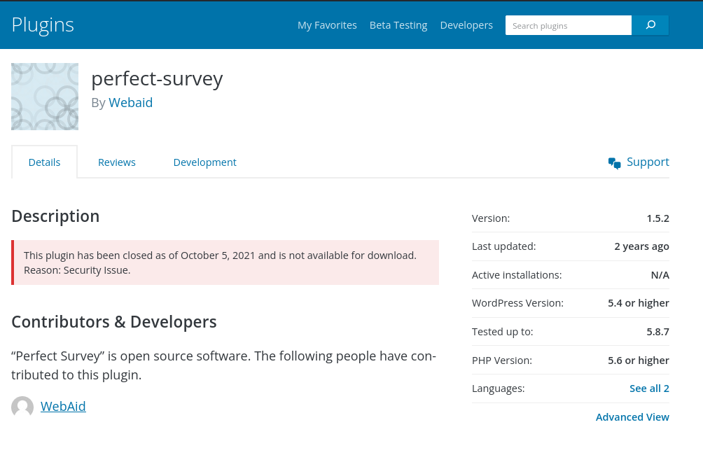
Task: Open the WebAid contributor profile link
Action: [x=63, y=407]
